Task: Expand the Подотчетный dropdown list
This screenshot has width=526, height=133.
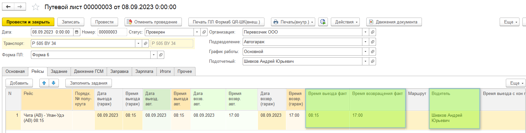Action: (365, 61)
